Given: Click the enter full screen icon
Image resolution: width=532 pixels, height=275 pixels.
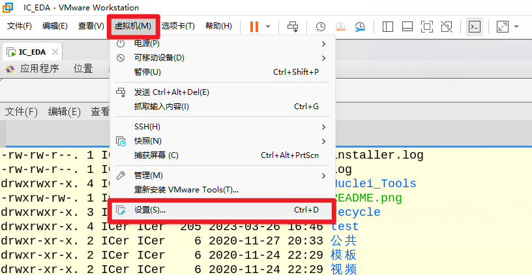Looking at the screenshot, I should coord(427,27).
